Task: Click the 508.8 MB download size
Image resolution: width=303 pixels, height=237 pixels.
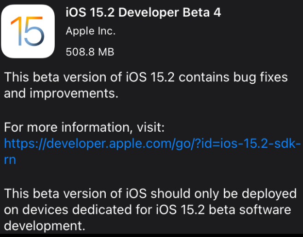Action: [x=90, y=52]
